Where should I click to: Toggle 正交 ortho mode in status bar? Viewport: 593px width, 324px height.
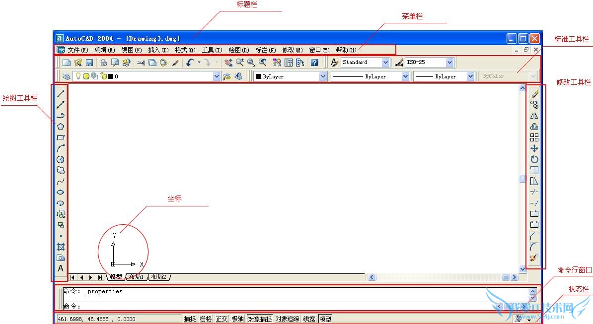coord(222,319)
